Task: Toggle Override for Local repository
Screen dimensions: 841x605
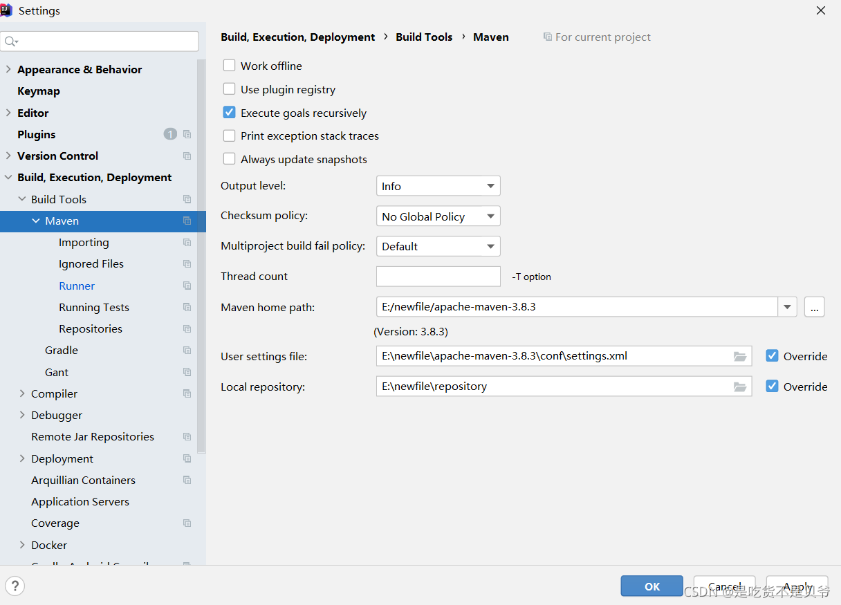Action: click(x=773, y=387)
